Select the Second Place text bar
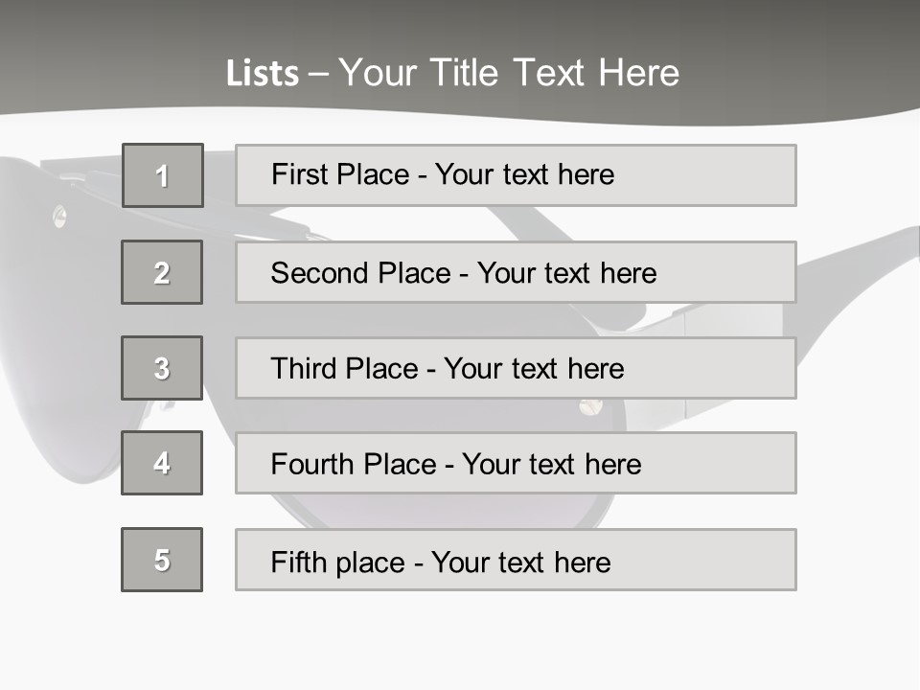Image resolution: width=920 pixels, height=690 pixels. (x=516, y=272)
